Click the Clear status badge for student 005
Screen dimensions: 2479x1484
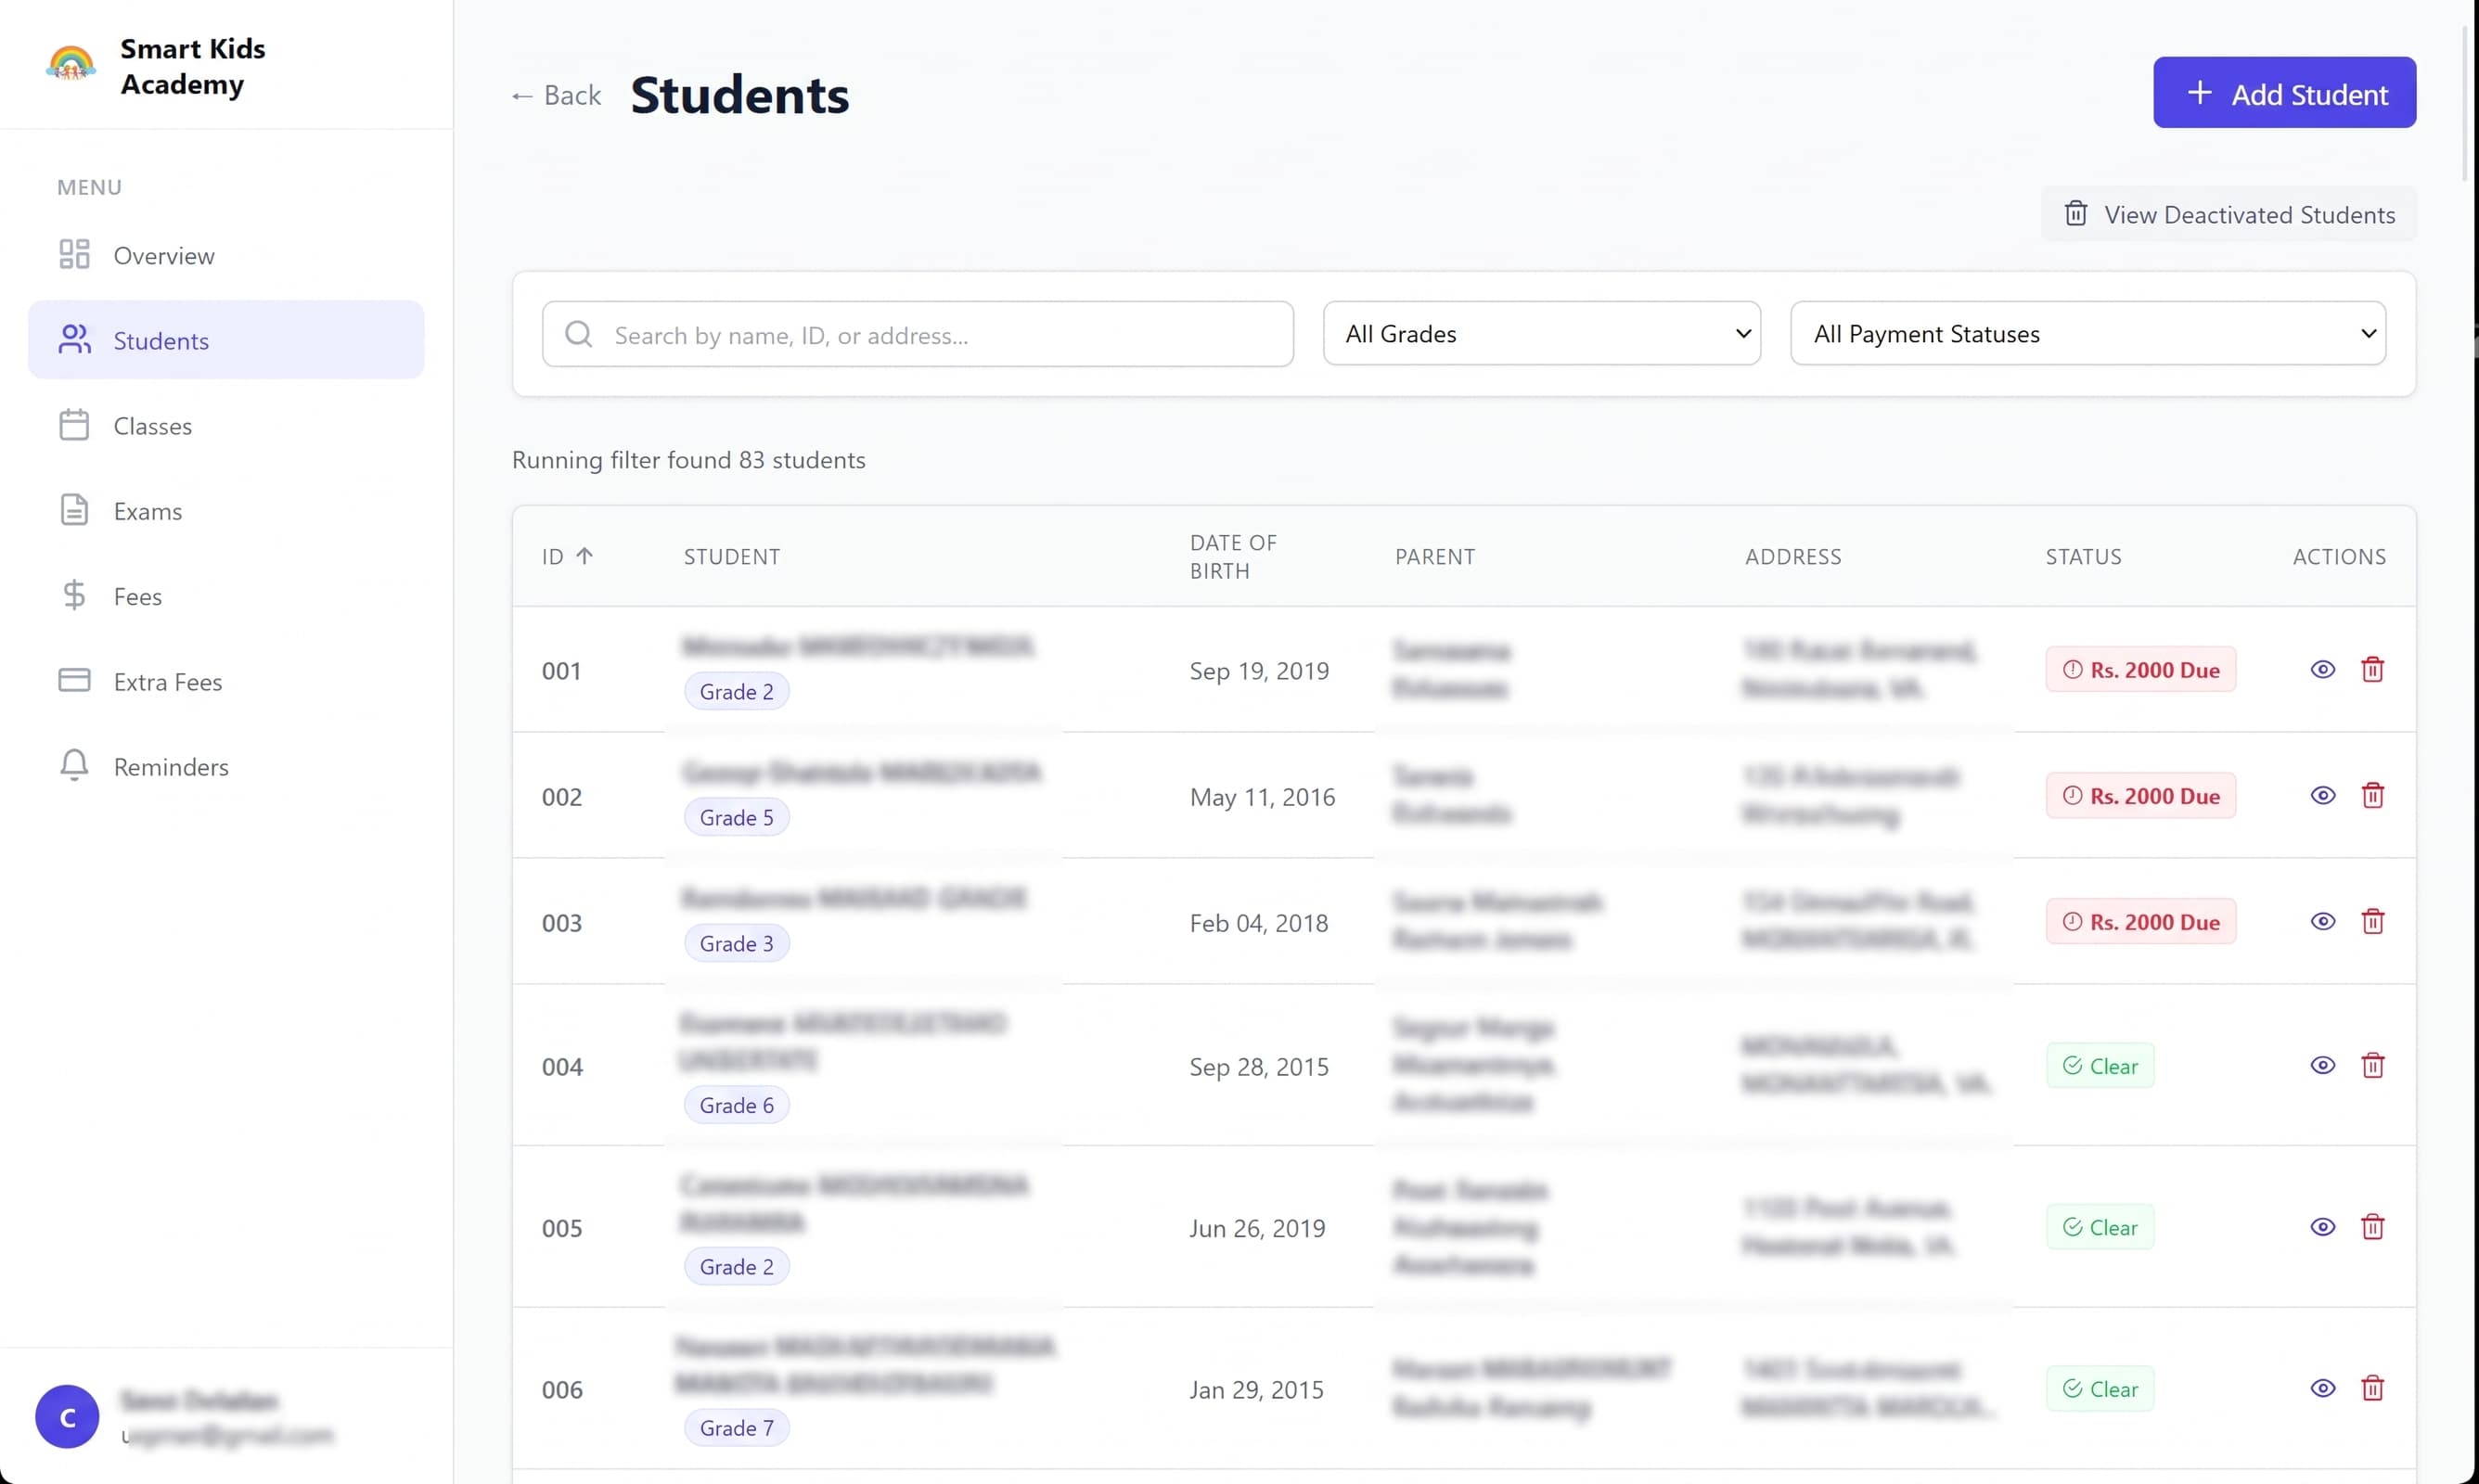pos(2099,1227)
